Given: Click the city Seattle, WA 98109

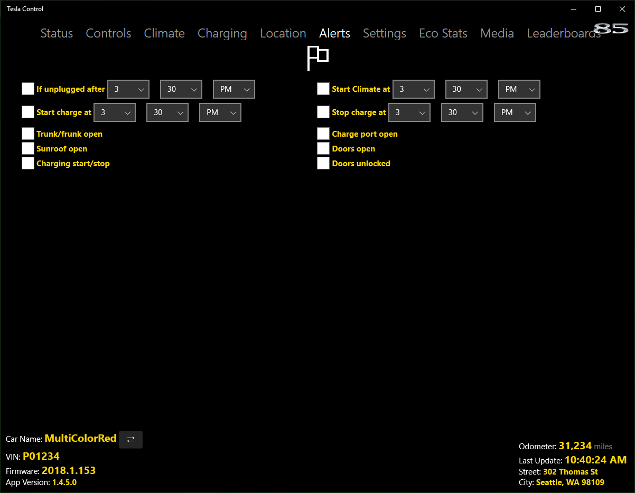Looking at the screenshot, I should point(570,482).
